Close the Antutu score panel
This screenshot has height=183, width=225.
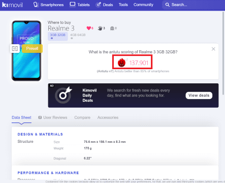[x=213, y=49]
